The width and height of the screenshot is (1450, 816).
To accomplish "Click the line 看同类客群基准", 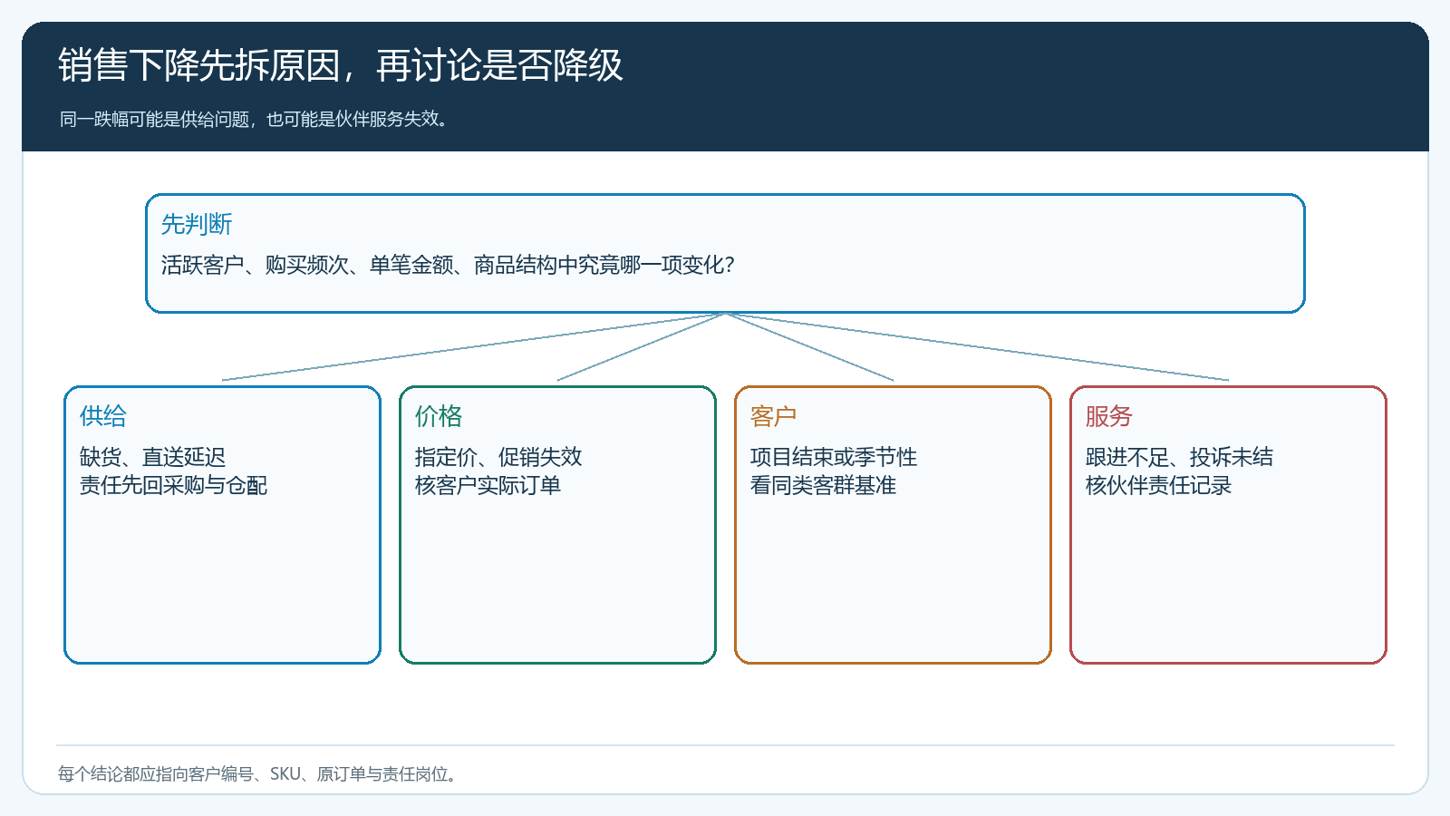I will point(823,485).
